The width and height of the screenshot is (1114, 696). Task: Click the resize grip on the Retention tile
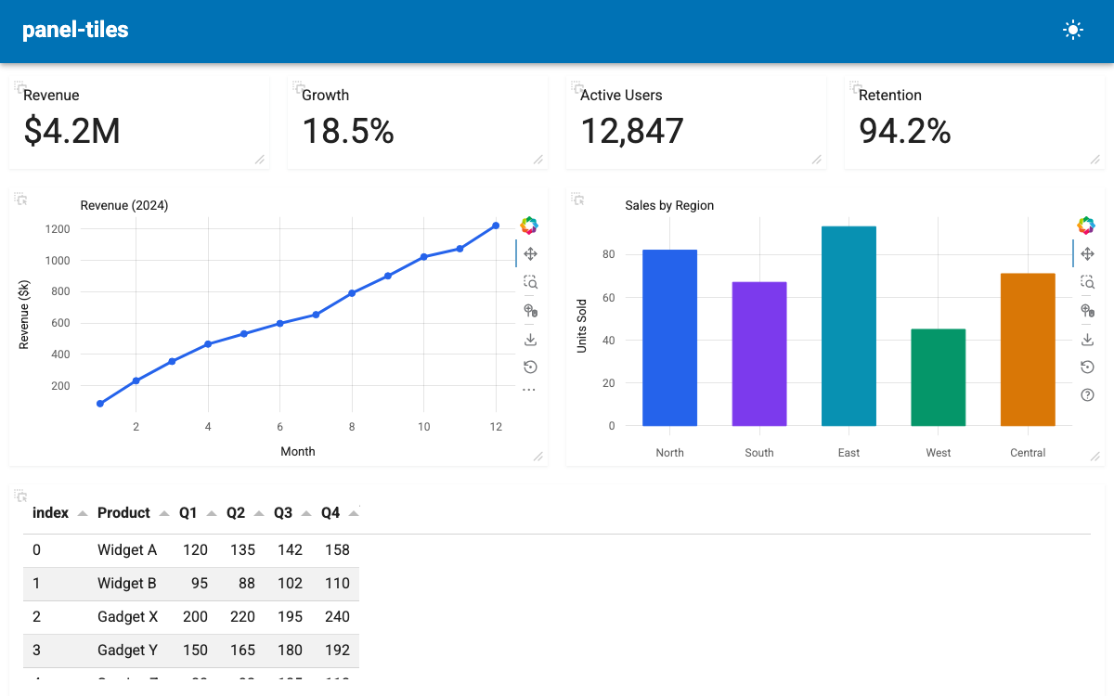(x=1095, y=160)
